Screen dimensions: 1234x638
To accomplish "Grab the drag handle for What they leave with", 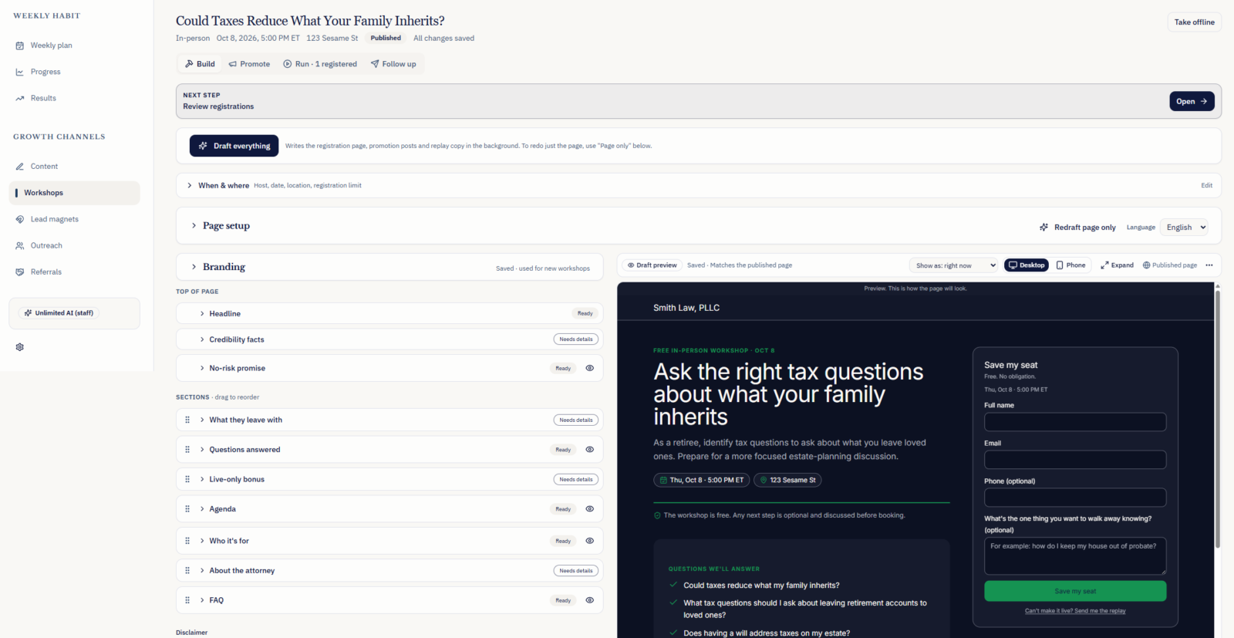I will point(187,420).
